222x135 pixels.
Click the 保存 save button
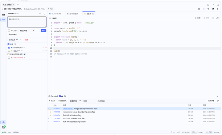tap(206, 18)
